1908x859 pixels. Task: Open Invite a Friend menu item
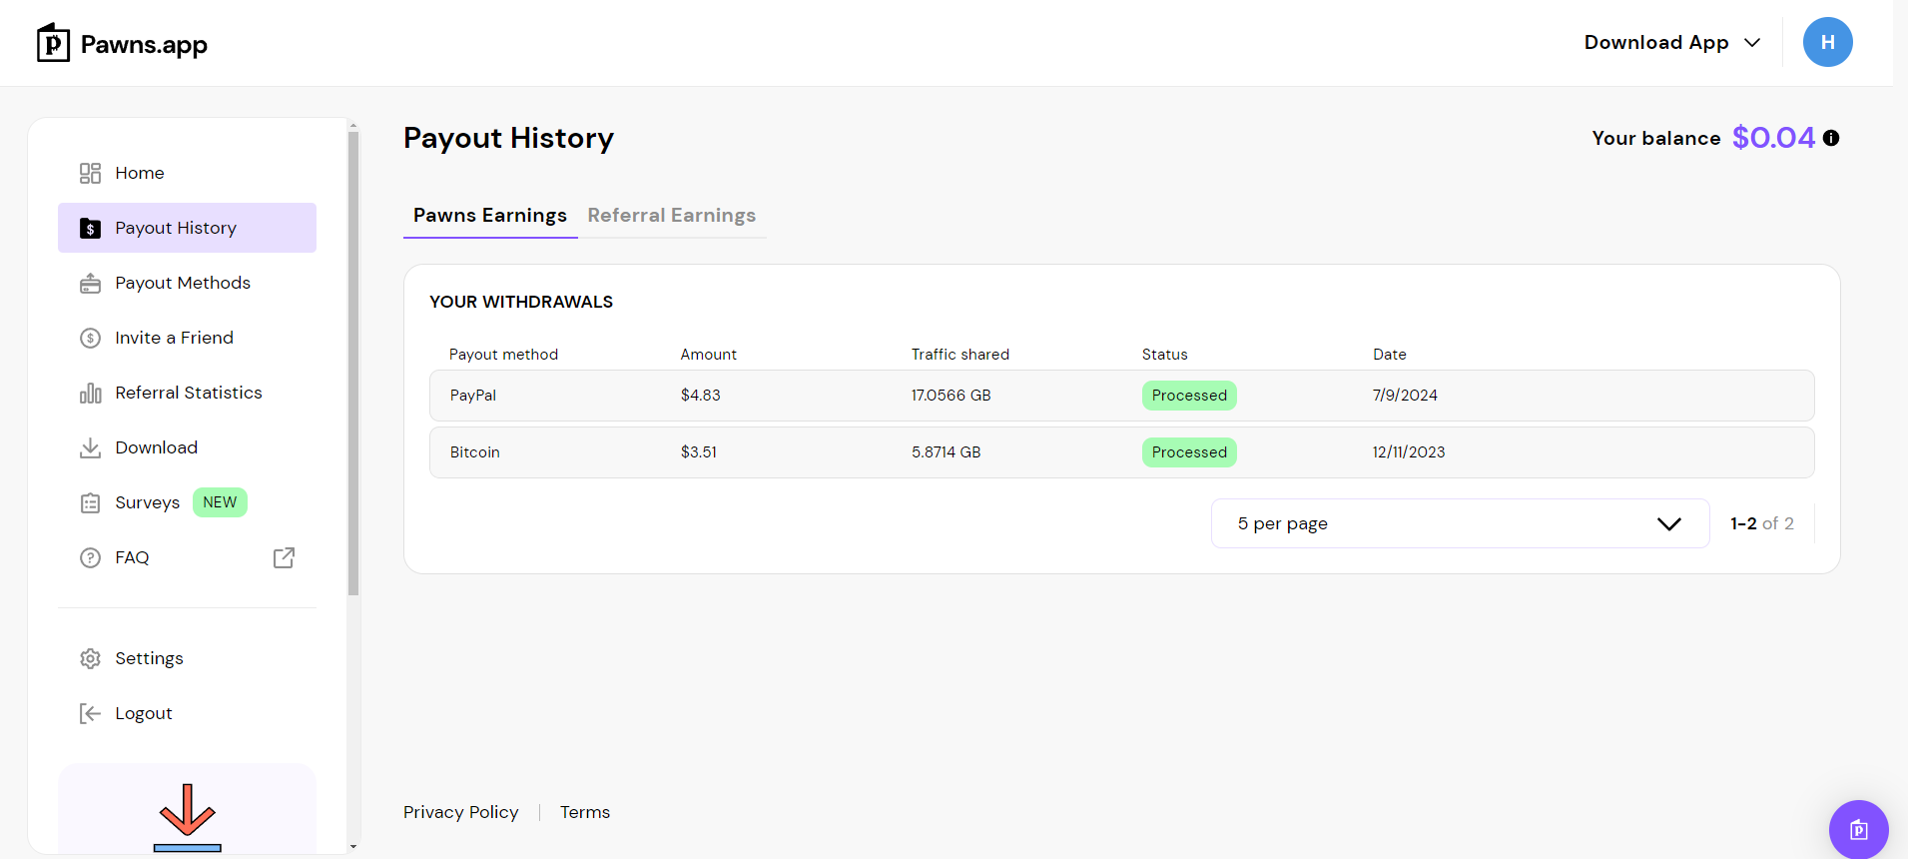(x=187, y=338)
